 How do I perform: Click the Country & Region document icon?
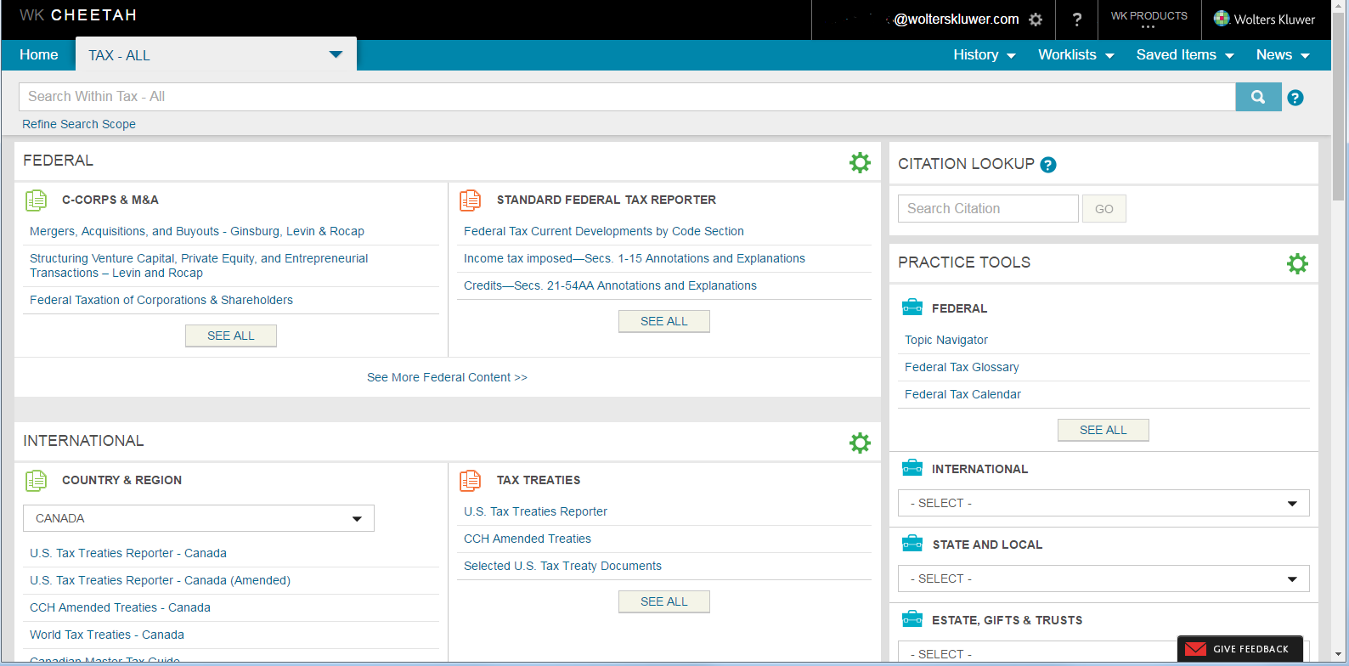click(x=36, y=481)
